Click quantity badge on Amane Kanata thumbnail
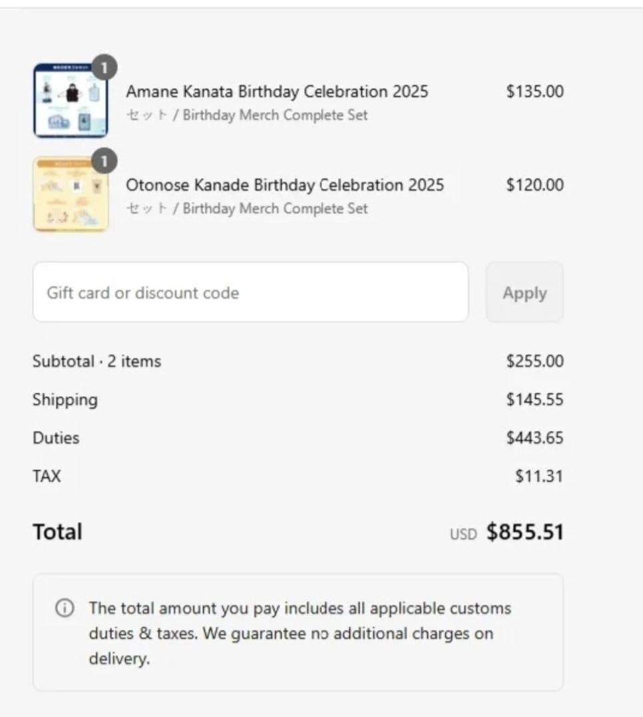Screen dimensions: 643x717 pos(104,67)
